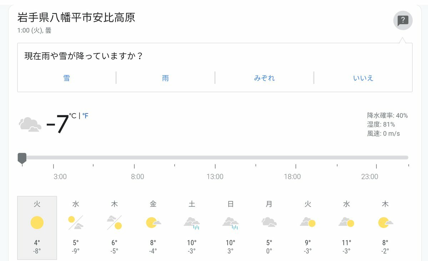Image resolution: width=428 pixels, height=261 pixels.
Task: Switch temperature unit to °F
Action: coord(85,116)
